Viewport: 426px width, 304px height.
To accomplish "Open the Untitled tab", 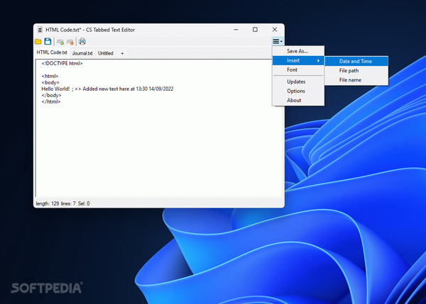I will (x=105, y=53).
